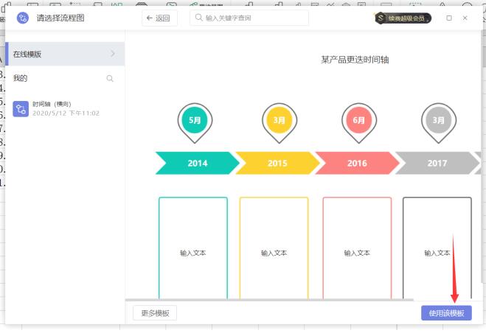
Task: Select the gray 3月 pin marker
Action: tap(439, 123)
